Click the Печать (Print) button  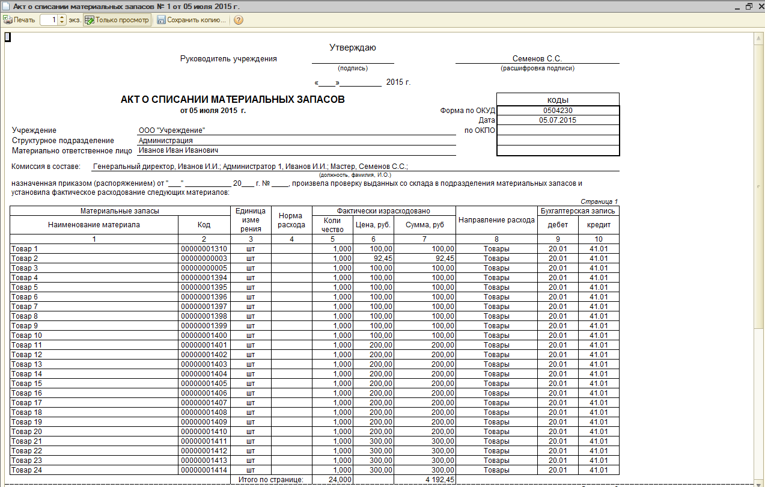point(19,20)
